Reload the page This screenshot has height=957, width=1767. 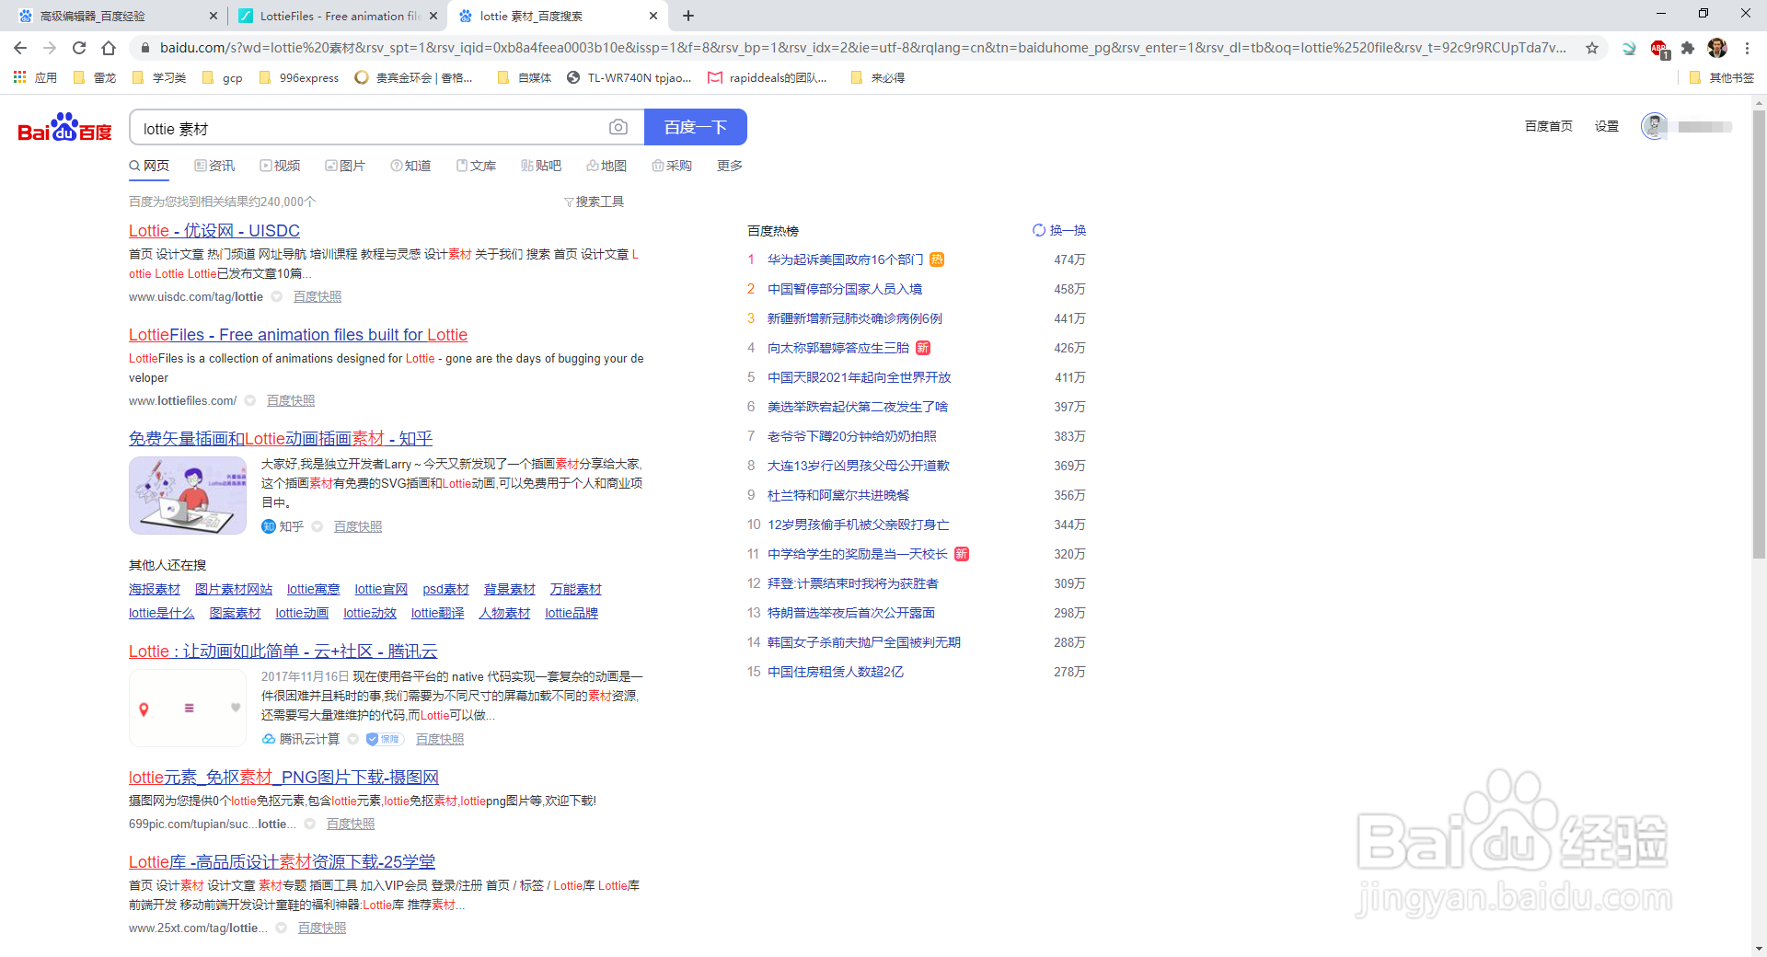click(x=79, y=48)
